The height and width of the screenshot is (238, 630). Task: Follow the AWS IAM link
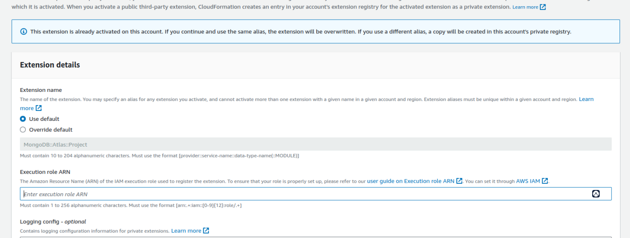(528, 181)
